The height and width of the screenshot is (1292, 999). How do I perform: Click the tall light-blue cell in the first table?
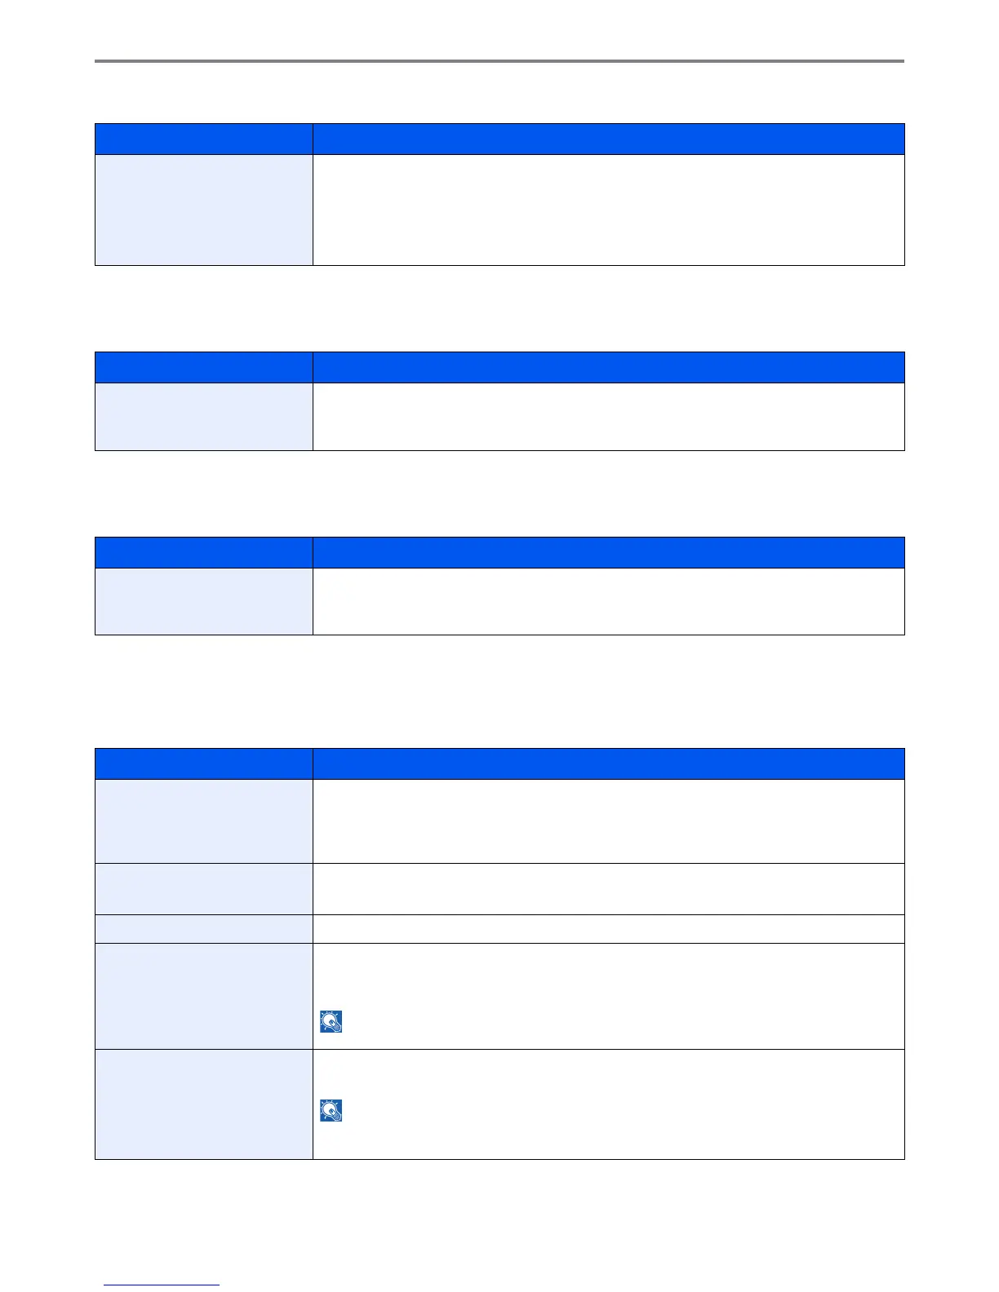click(x=204, y=210)
